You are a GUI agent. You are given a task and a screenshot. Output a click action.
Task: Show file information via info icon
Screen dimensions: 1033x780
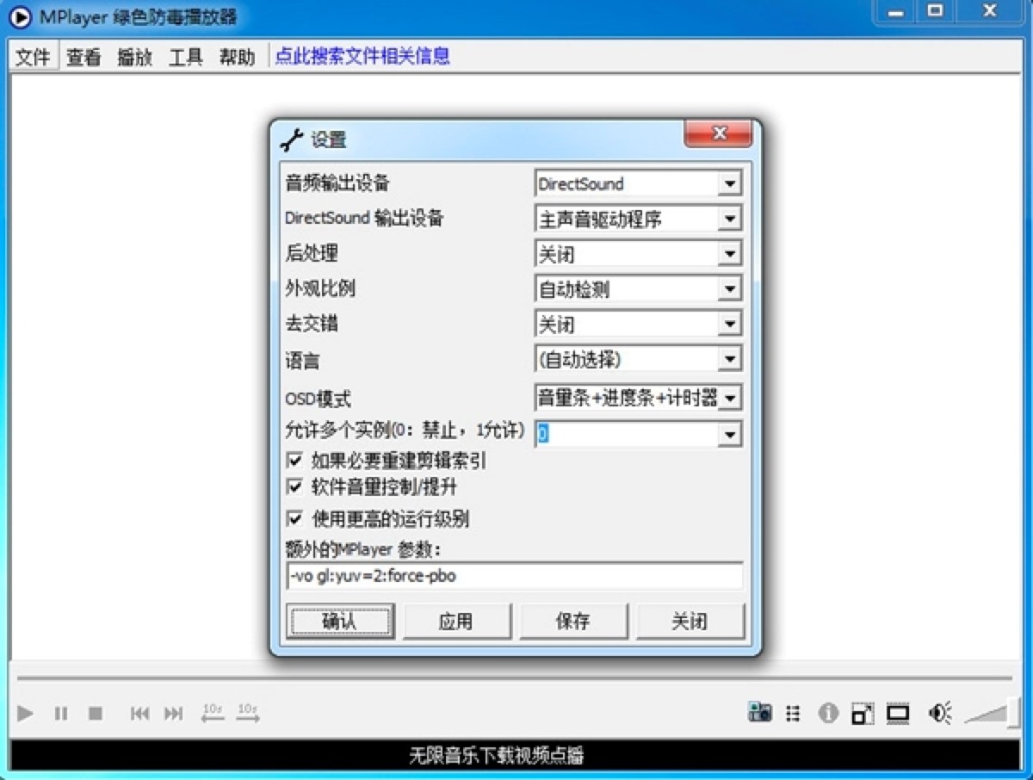point(828,713)
